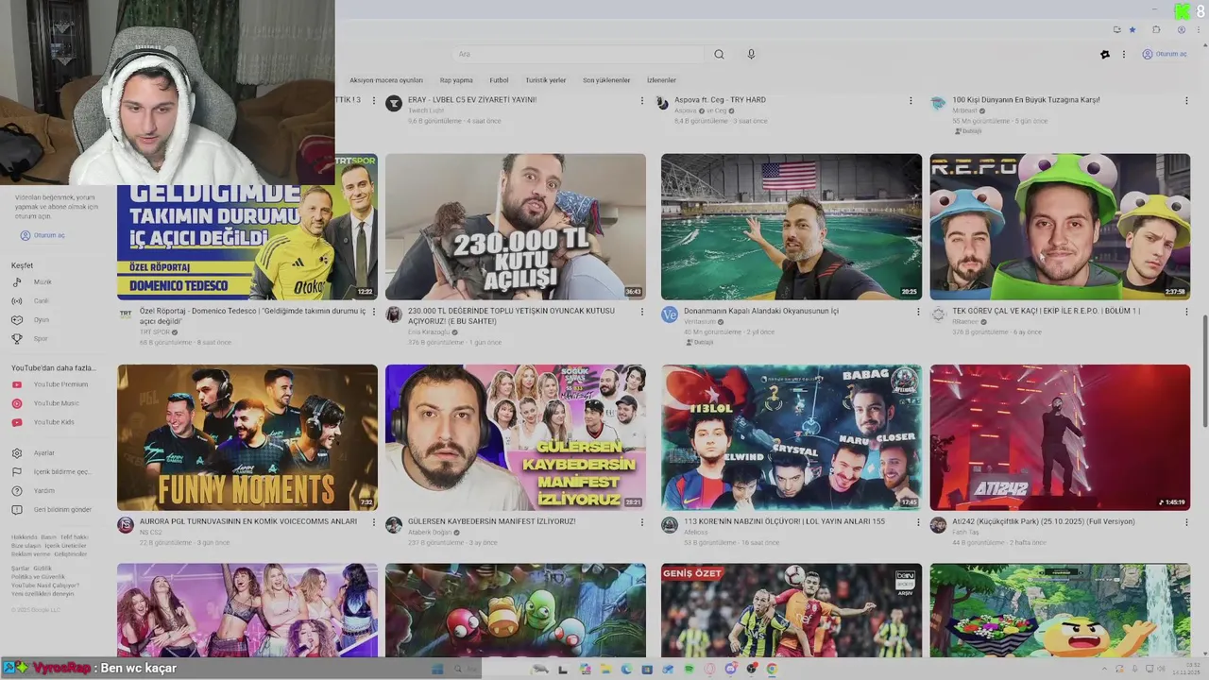Select the İzlenenler chip
The height and width of the screenshot is (680, 1209).
[661, 80]
